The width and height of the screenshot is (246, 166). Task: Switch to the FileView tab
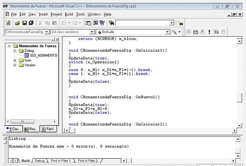[48, 129]
